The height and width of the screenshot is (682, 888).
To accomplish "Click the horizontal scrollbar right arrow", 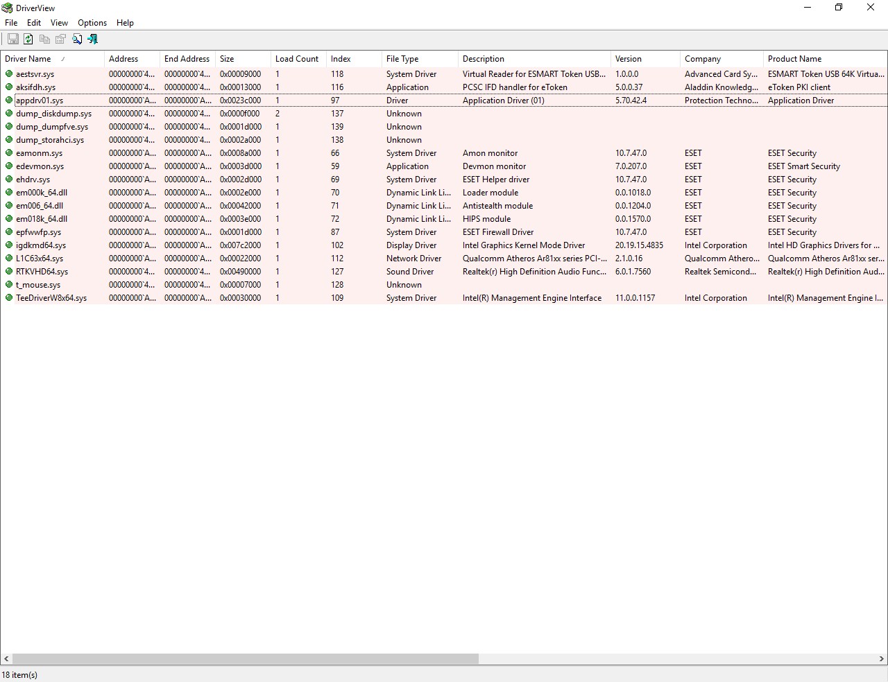I will pos(882,658).
